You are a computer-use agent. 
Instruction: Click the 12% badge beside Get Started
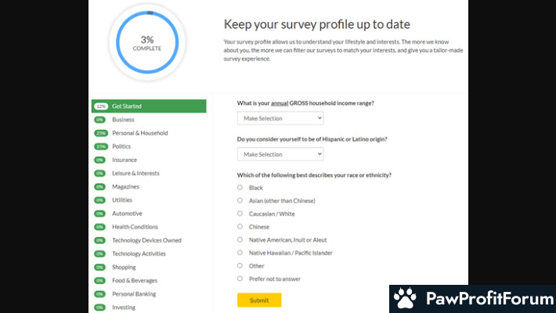pyautogui.click(x=101, y=106)
